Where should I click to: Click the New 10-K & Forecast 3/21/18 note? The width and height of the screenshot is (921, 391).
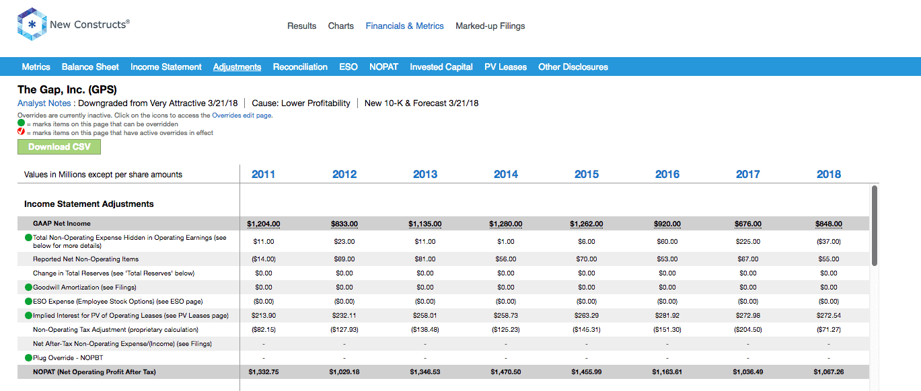(x=421, y=103)
